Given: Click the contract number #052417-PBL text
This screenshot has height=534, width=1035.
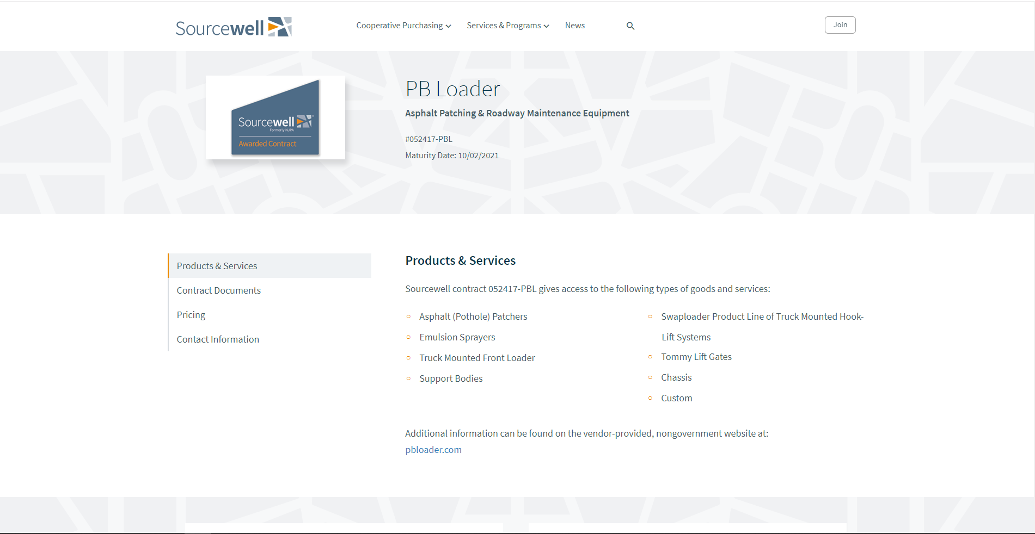Looking at the screenshot, I should tap(428, 139).
